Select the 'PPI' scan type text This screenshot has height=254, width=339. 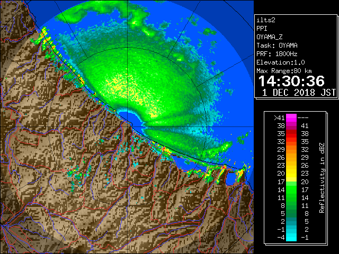point(262,29)
